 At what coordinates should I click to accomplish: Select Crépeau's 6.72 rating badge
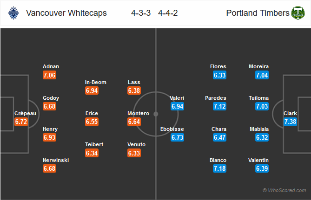click(21, 122)
